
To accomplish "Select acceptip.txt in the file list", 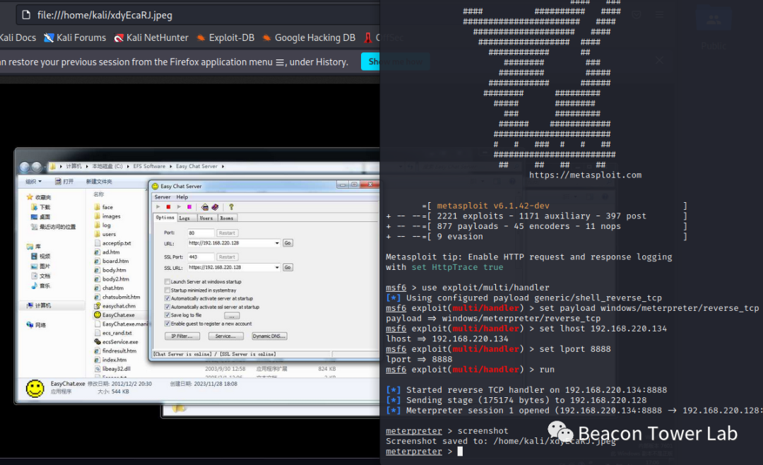I will tap(113, 243).
